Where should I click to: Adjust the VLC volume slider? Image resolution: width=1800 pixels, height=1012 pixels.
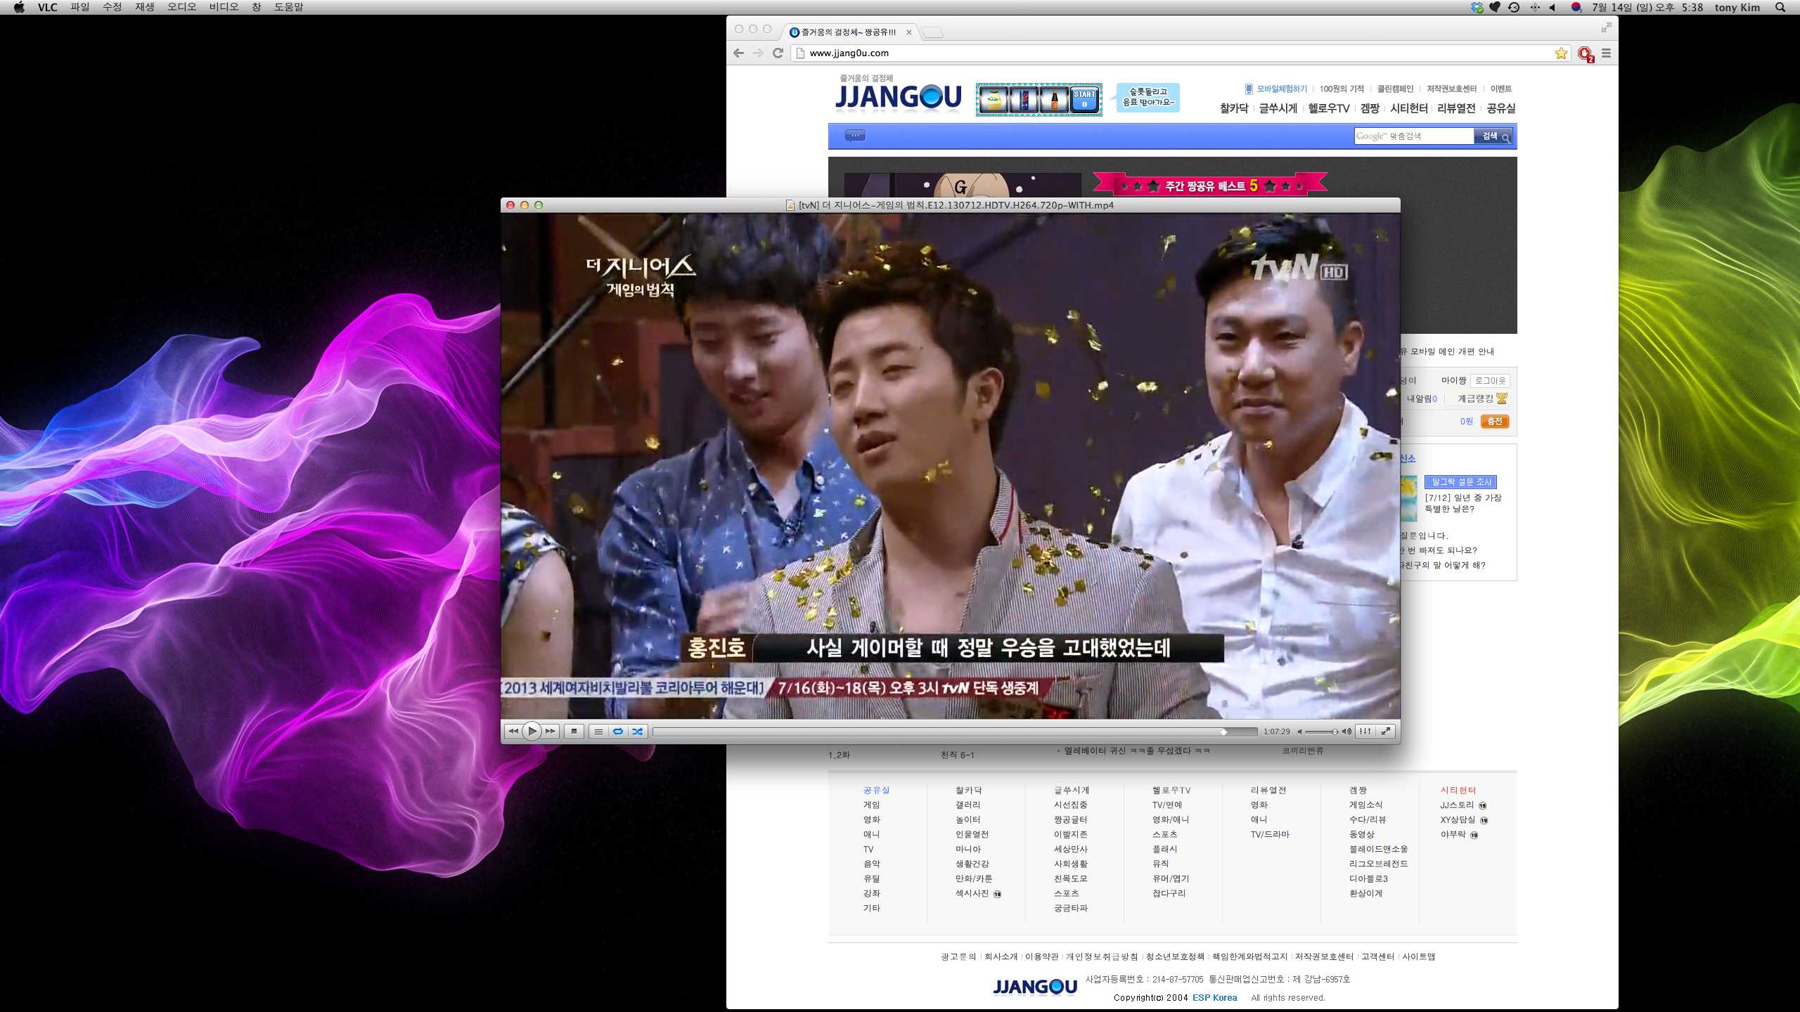click(1322, 732)
